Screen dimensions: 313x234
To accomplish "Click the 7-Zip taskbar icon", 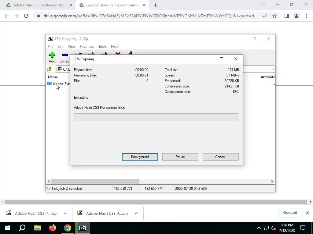I will [x=83, y=228].
